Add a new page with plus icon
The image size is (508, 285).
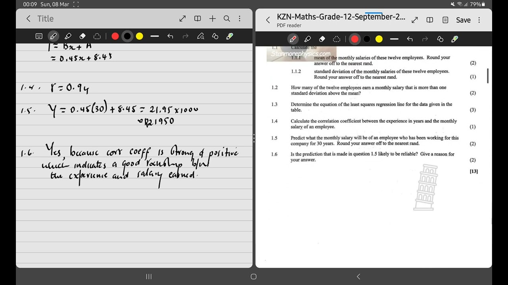212,19
